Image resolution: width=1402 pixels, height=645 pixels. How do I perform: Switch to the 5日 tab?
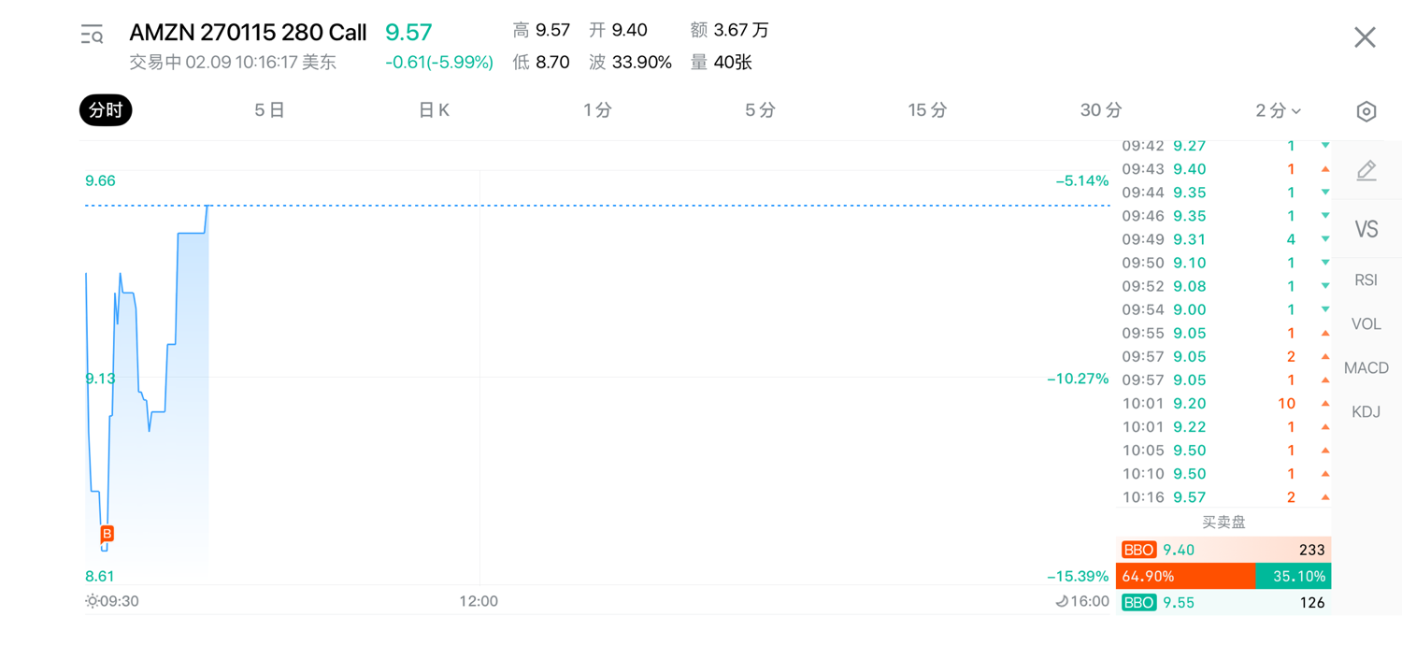[269, 110]
